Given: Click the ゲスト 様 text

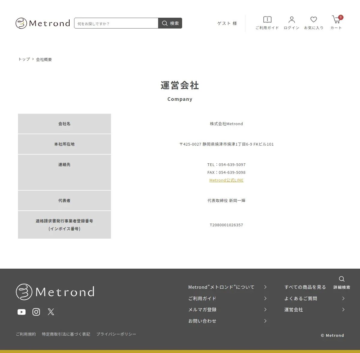Looking at the screenshot, I should tap(227, 23).
